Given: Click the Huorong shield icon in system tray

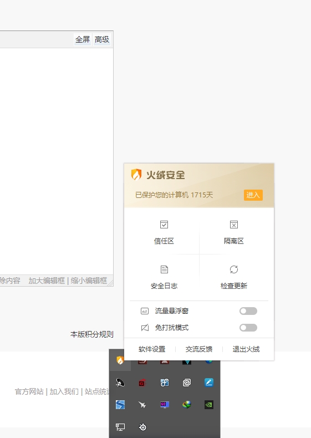Looking at the screenshot, I should (x=120, y=360).
